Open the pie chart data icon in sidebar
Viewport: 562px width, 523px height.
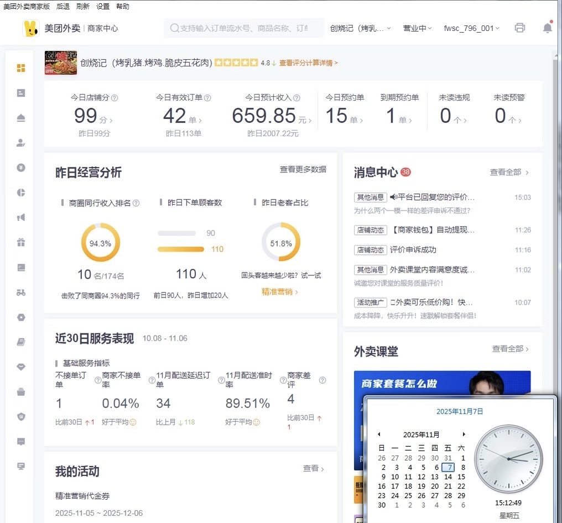[20, 192]
